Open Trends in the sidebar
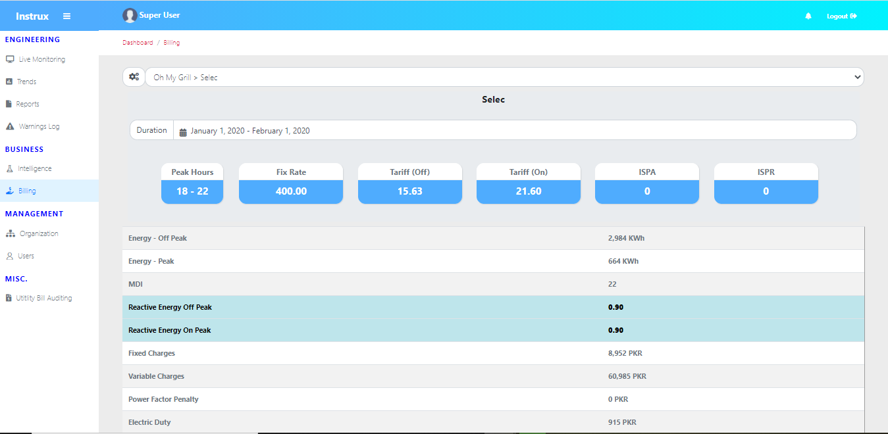This screenshot has width=888, height=434. [x=26, y=82]
